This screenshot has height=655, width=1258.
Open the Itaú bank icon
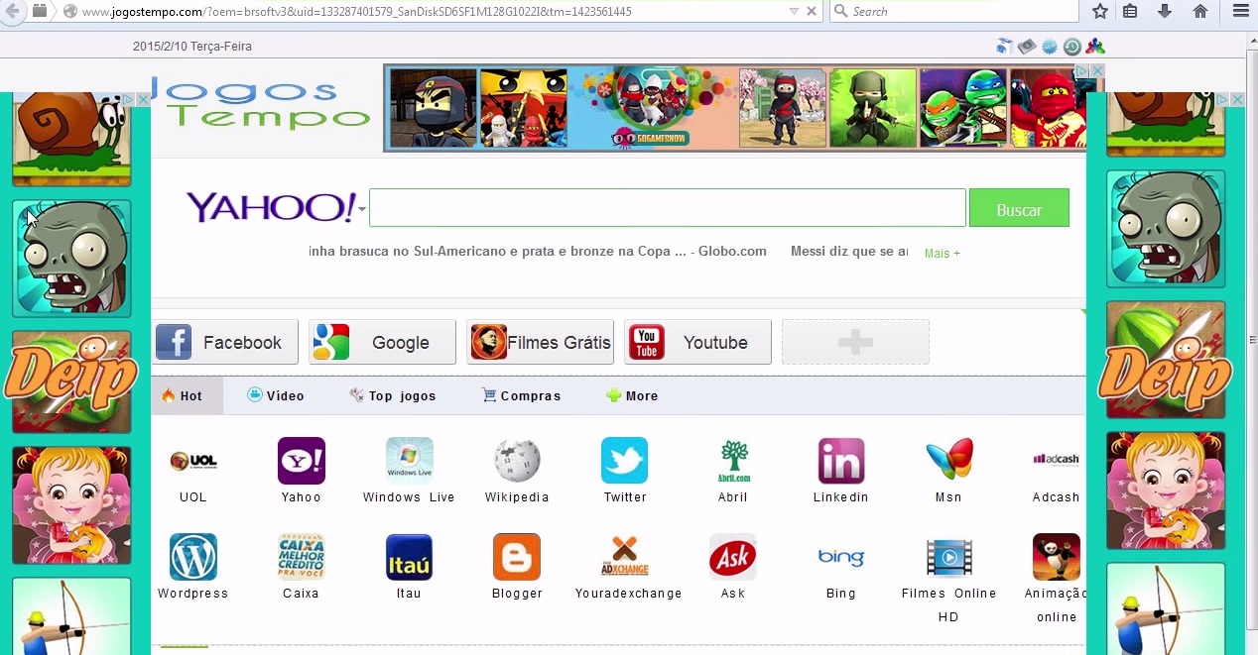[x=410, y=557]
